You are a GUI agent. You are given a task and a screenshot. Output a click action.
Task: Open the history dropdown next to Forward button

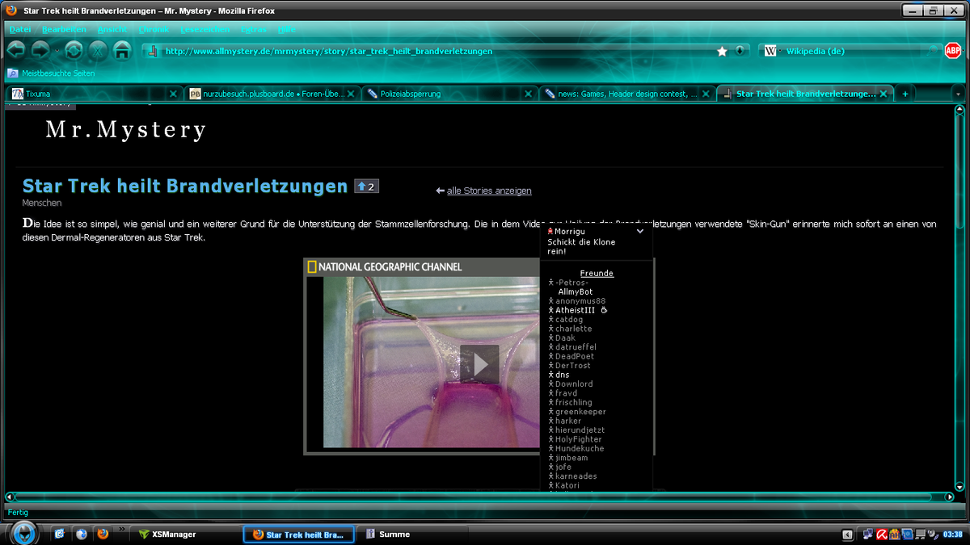pos(57,51)
